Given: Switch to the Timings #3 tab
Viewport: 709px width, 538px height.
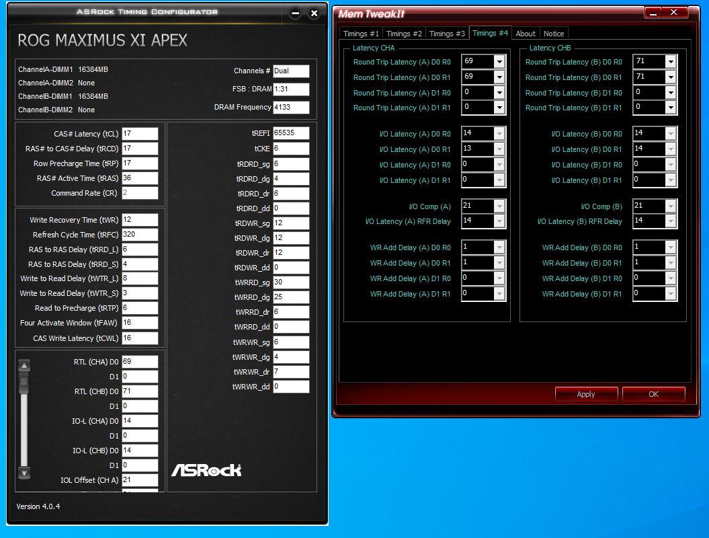Looking at the screenshot, I should [x=447, y=34].
